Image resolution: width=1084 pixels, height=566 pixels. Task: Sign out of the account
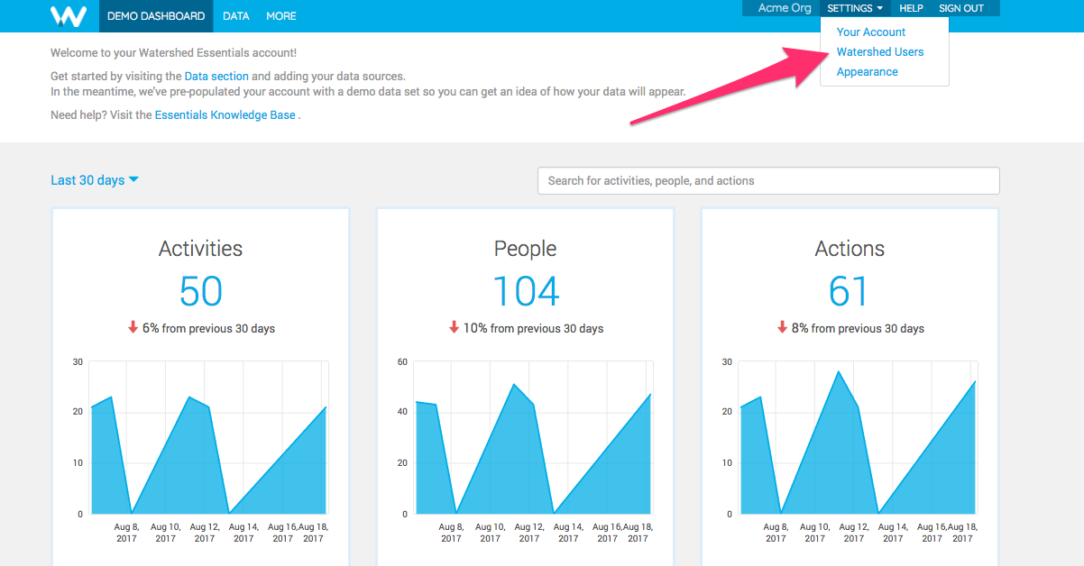click(961, 8)
